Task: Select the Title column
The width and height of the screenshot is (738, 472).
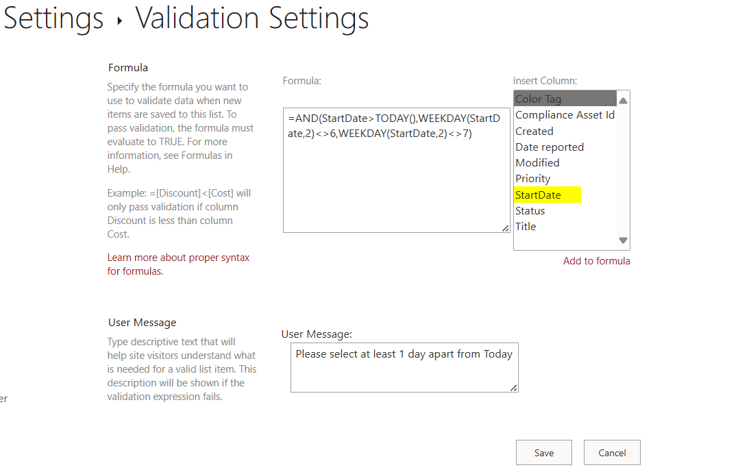Action: point(525,226)
